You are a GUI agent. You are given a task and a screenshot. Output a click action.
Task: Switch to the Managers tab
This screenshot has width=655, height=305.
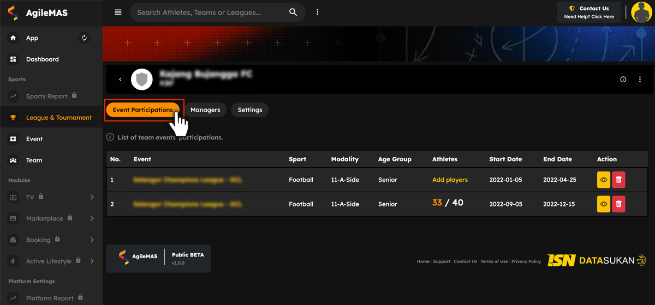(205, 110)
